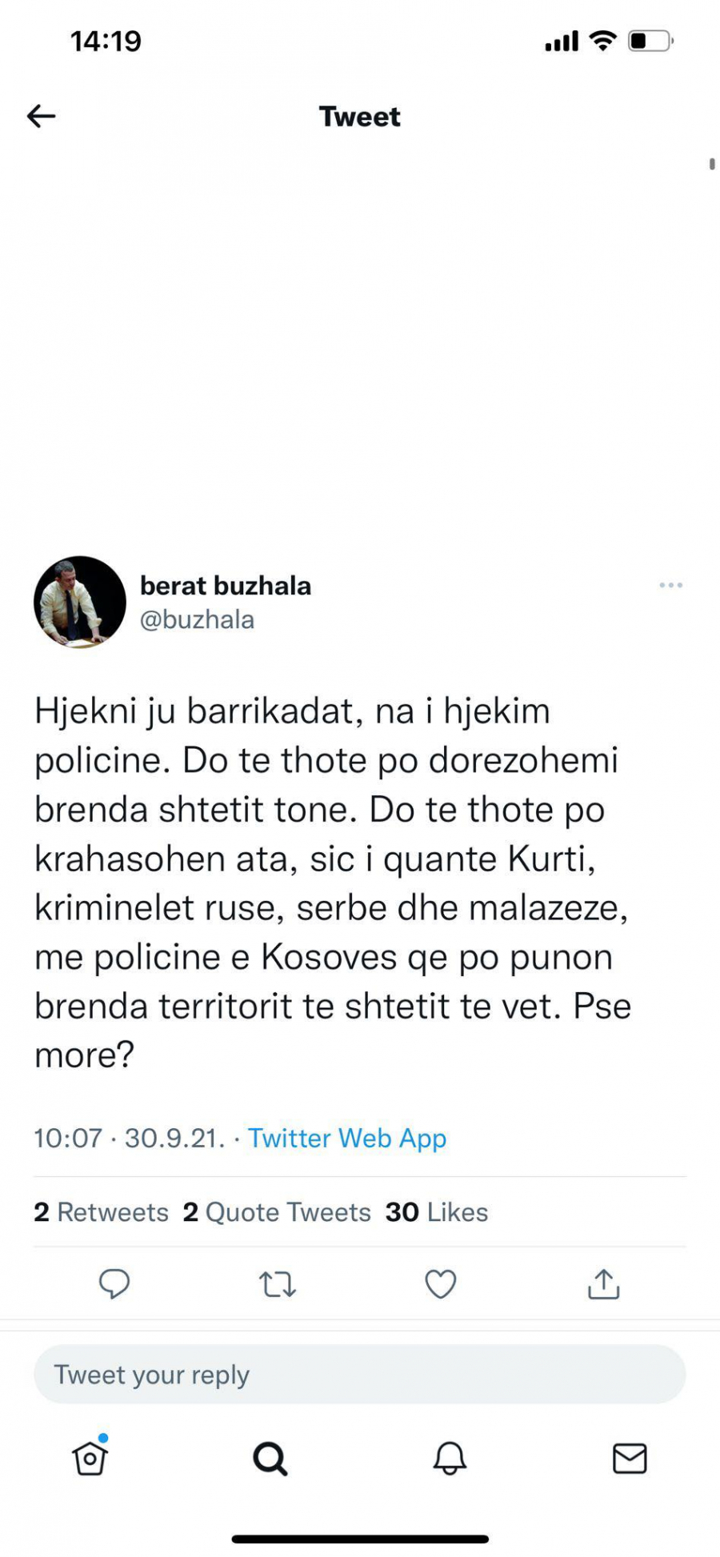The height and width of the screenshot is (1557, 720).
Task: Like the tweet with heart icon
Action: click(440, 1284)
